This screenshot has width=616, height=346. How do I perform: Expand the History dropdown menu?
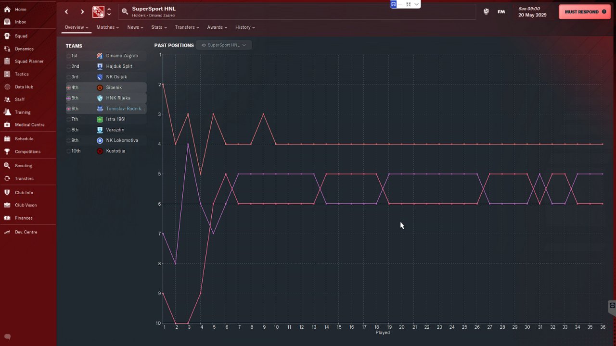pyautogui.click(x=245, y=27)
